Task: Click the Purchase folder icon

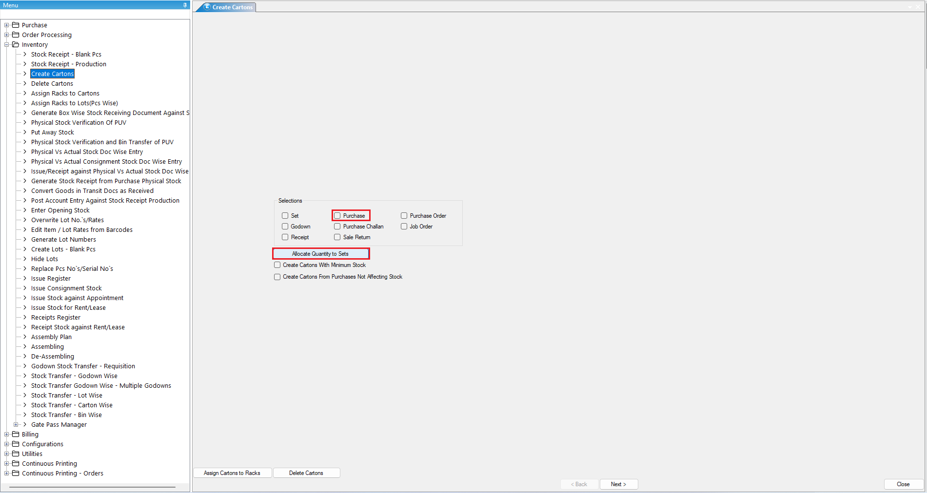Action: coord(16,25)
